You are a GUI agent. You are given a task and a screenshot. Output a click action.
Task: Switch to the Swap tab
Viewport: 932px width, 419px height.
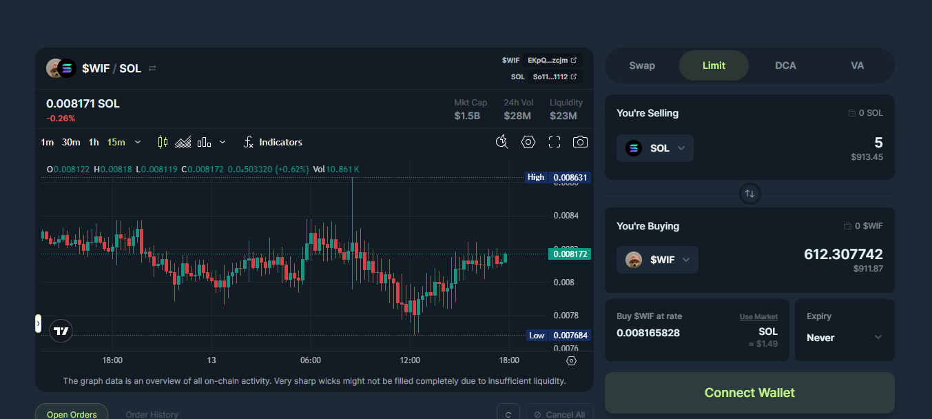(642, 65)
